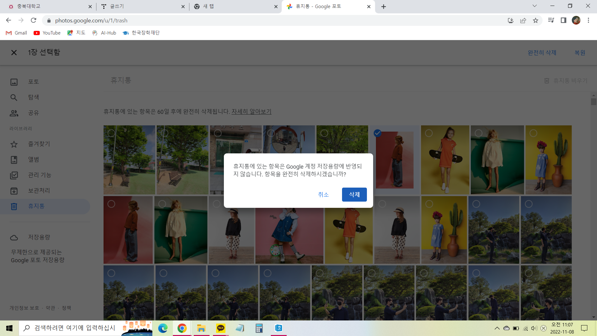Select the first tree park photo circle

pos(111,133)
